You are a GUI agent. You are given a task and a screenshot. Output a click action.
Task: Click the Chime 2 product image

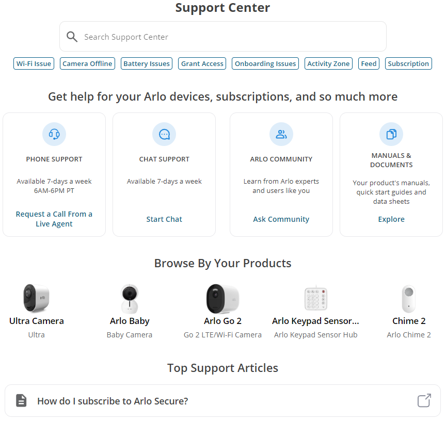coord(408,298)
